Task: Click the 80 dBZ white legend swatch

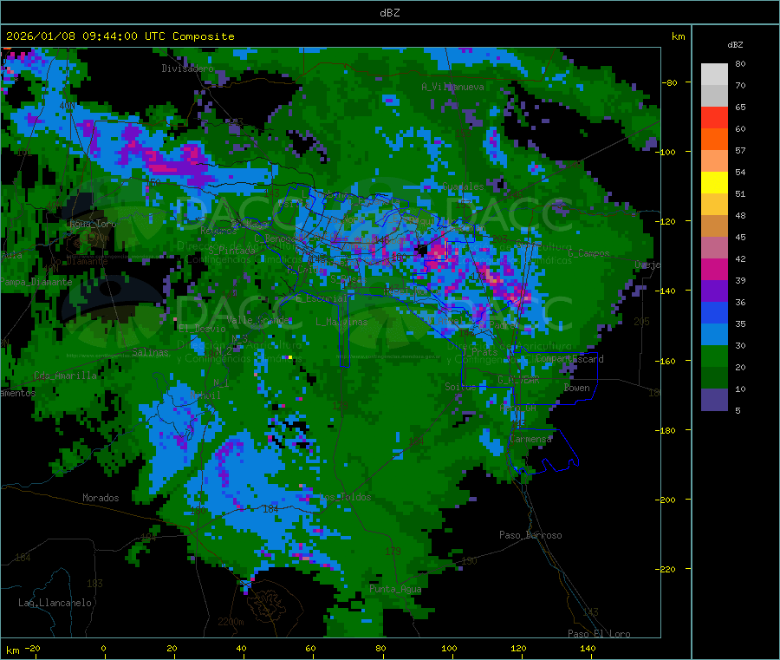Action: click(714, 75)
